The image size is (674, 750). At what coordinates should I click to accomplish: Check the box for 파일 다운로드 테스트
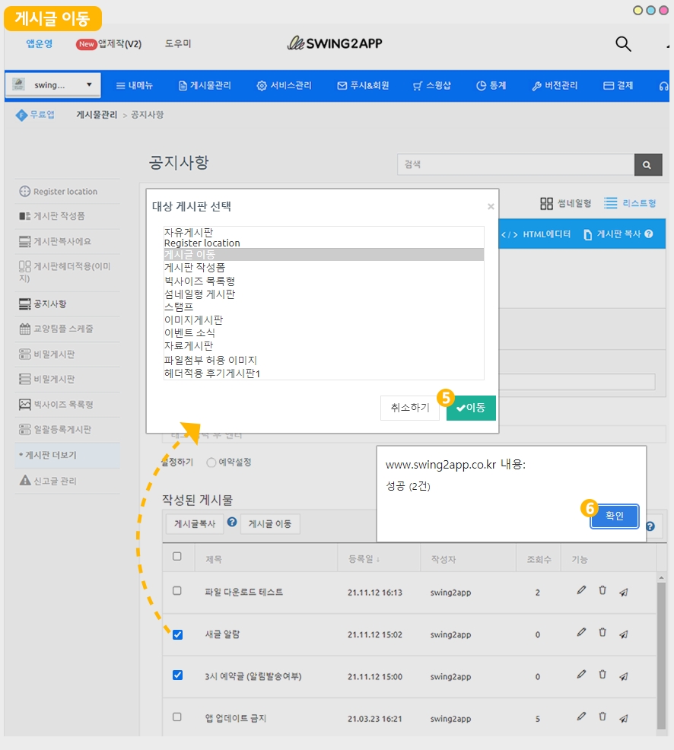(x=177, y=591)
